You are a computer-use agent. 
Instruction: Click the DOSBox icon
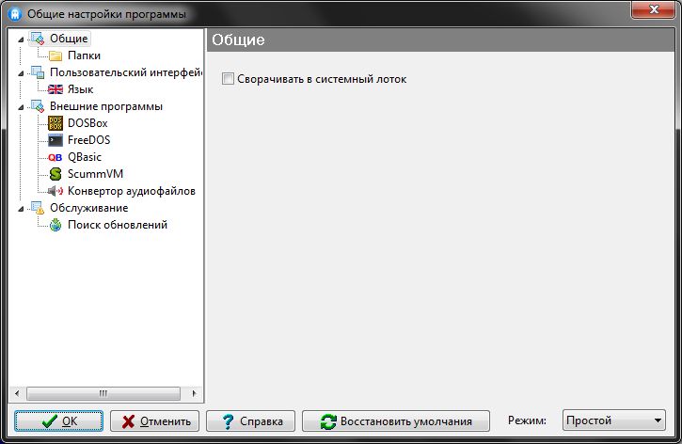click(56, 123)
